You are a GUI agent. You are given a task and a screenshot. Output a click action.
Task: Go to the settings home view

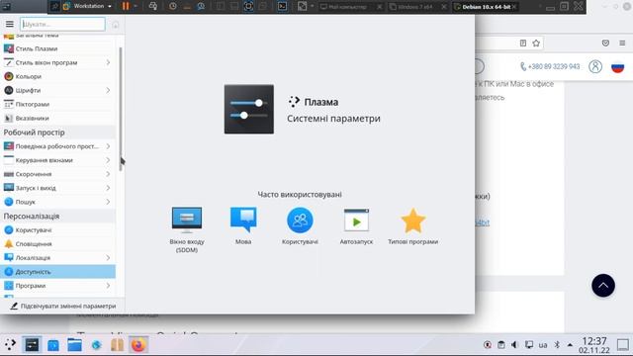(x=116, y=25)
